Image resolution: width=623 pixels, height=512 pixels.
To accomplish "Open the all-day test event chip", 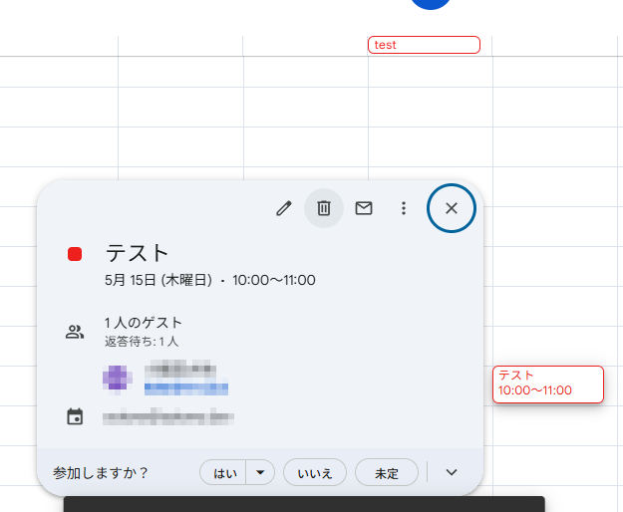I will click(424, 45).
